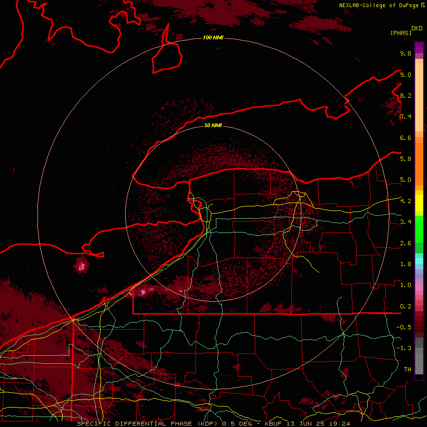The height and width of the screenshot is (427, 427).
Task: Click the [PHAS] legend unit label
Action: [401, 33]
